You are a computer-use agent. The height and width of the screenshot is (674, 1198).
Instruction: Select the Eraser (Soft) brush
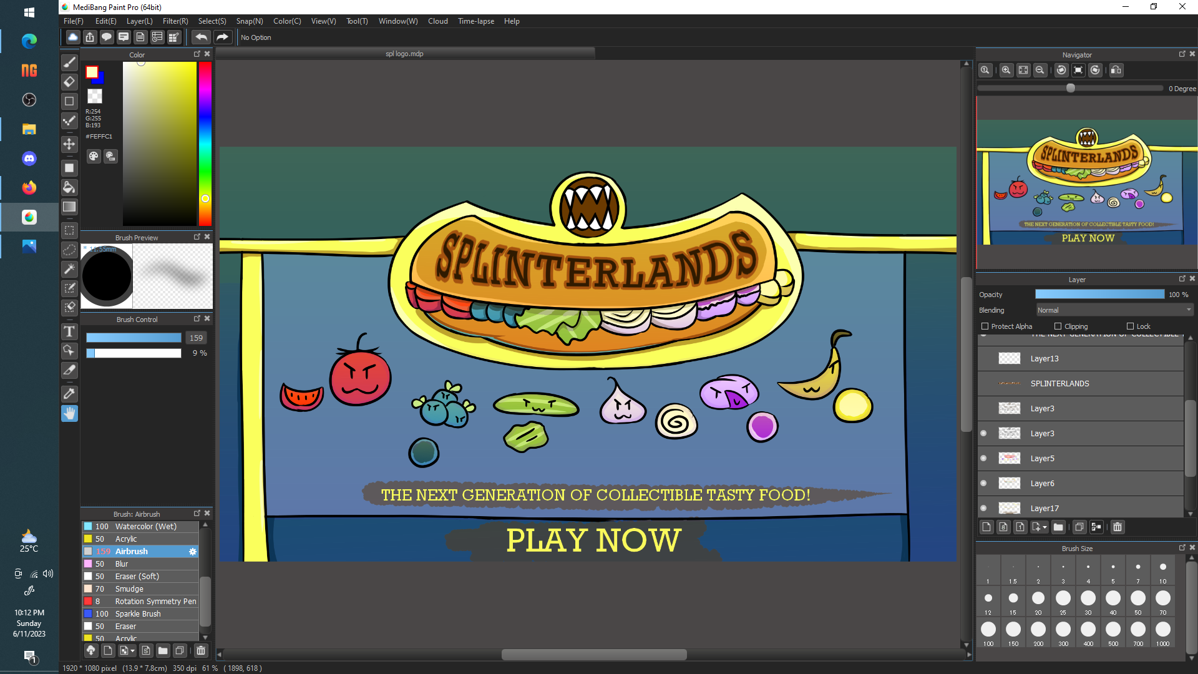point(140,577)
